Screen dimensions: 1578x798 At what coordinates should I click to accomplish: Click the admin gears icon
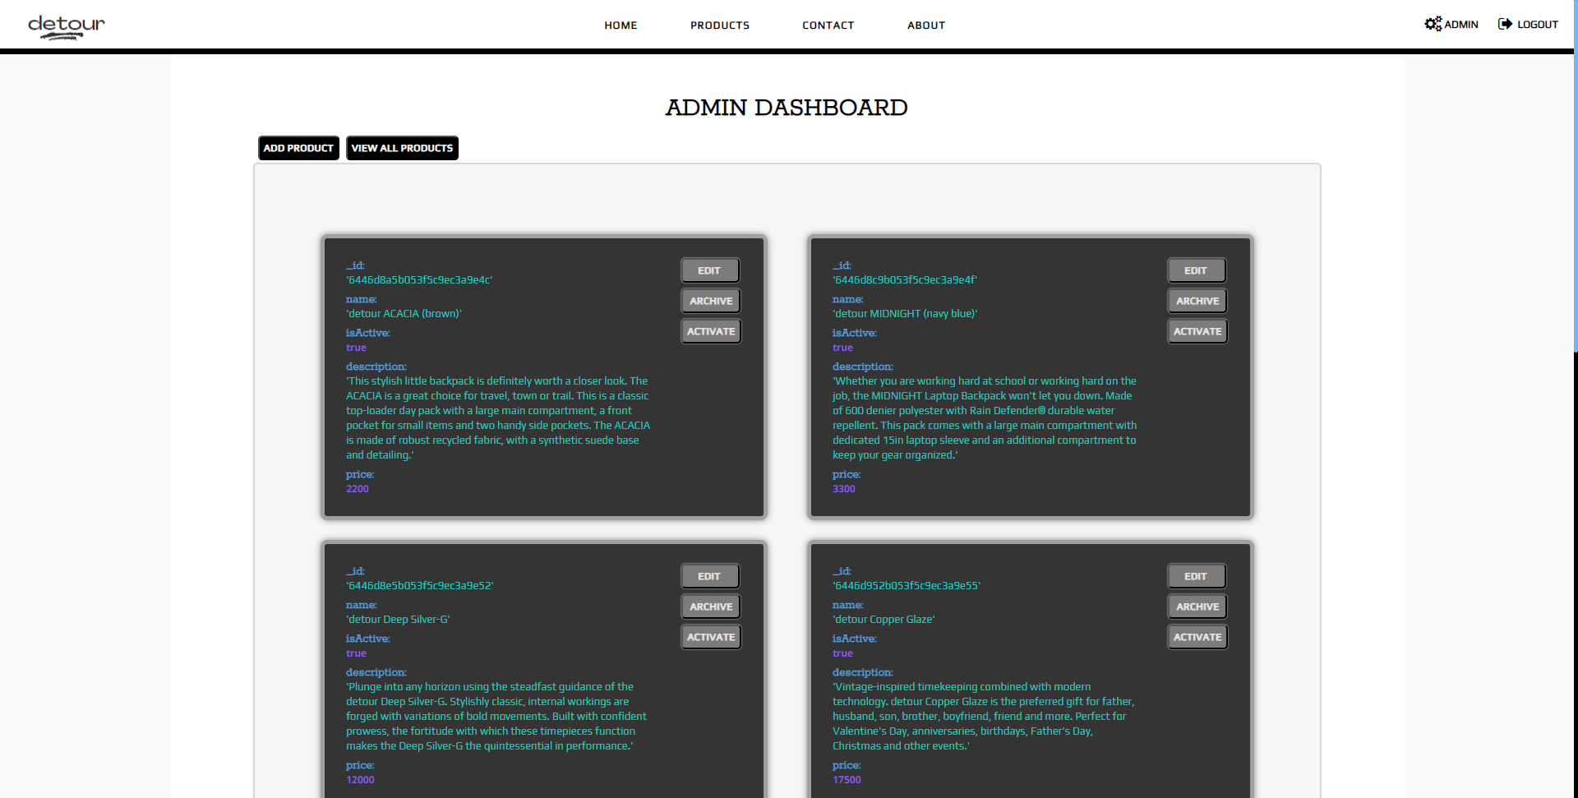tap(1433, 24)
